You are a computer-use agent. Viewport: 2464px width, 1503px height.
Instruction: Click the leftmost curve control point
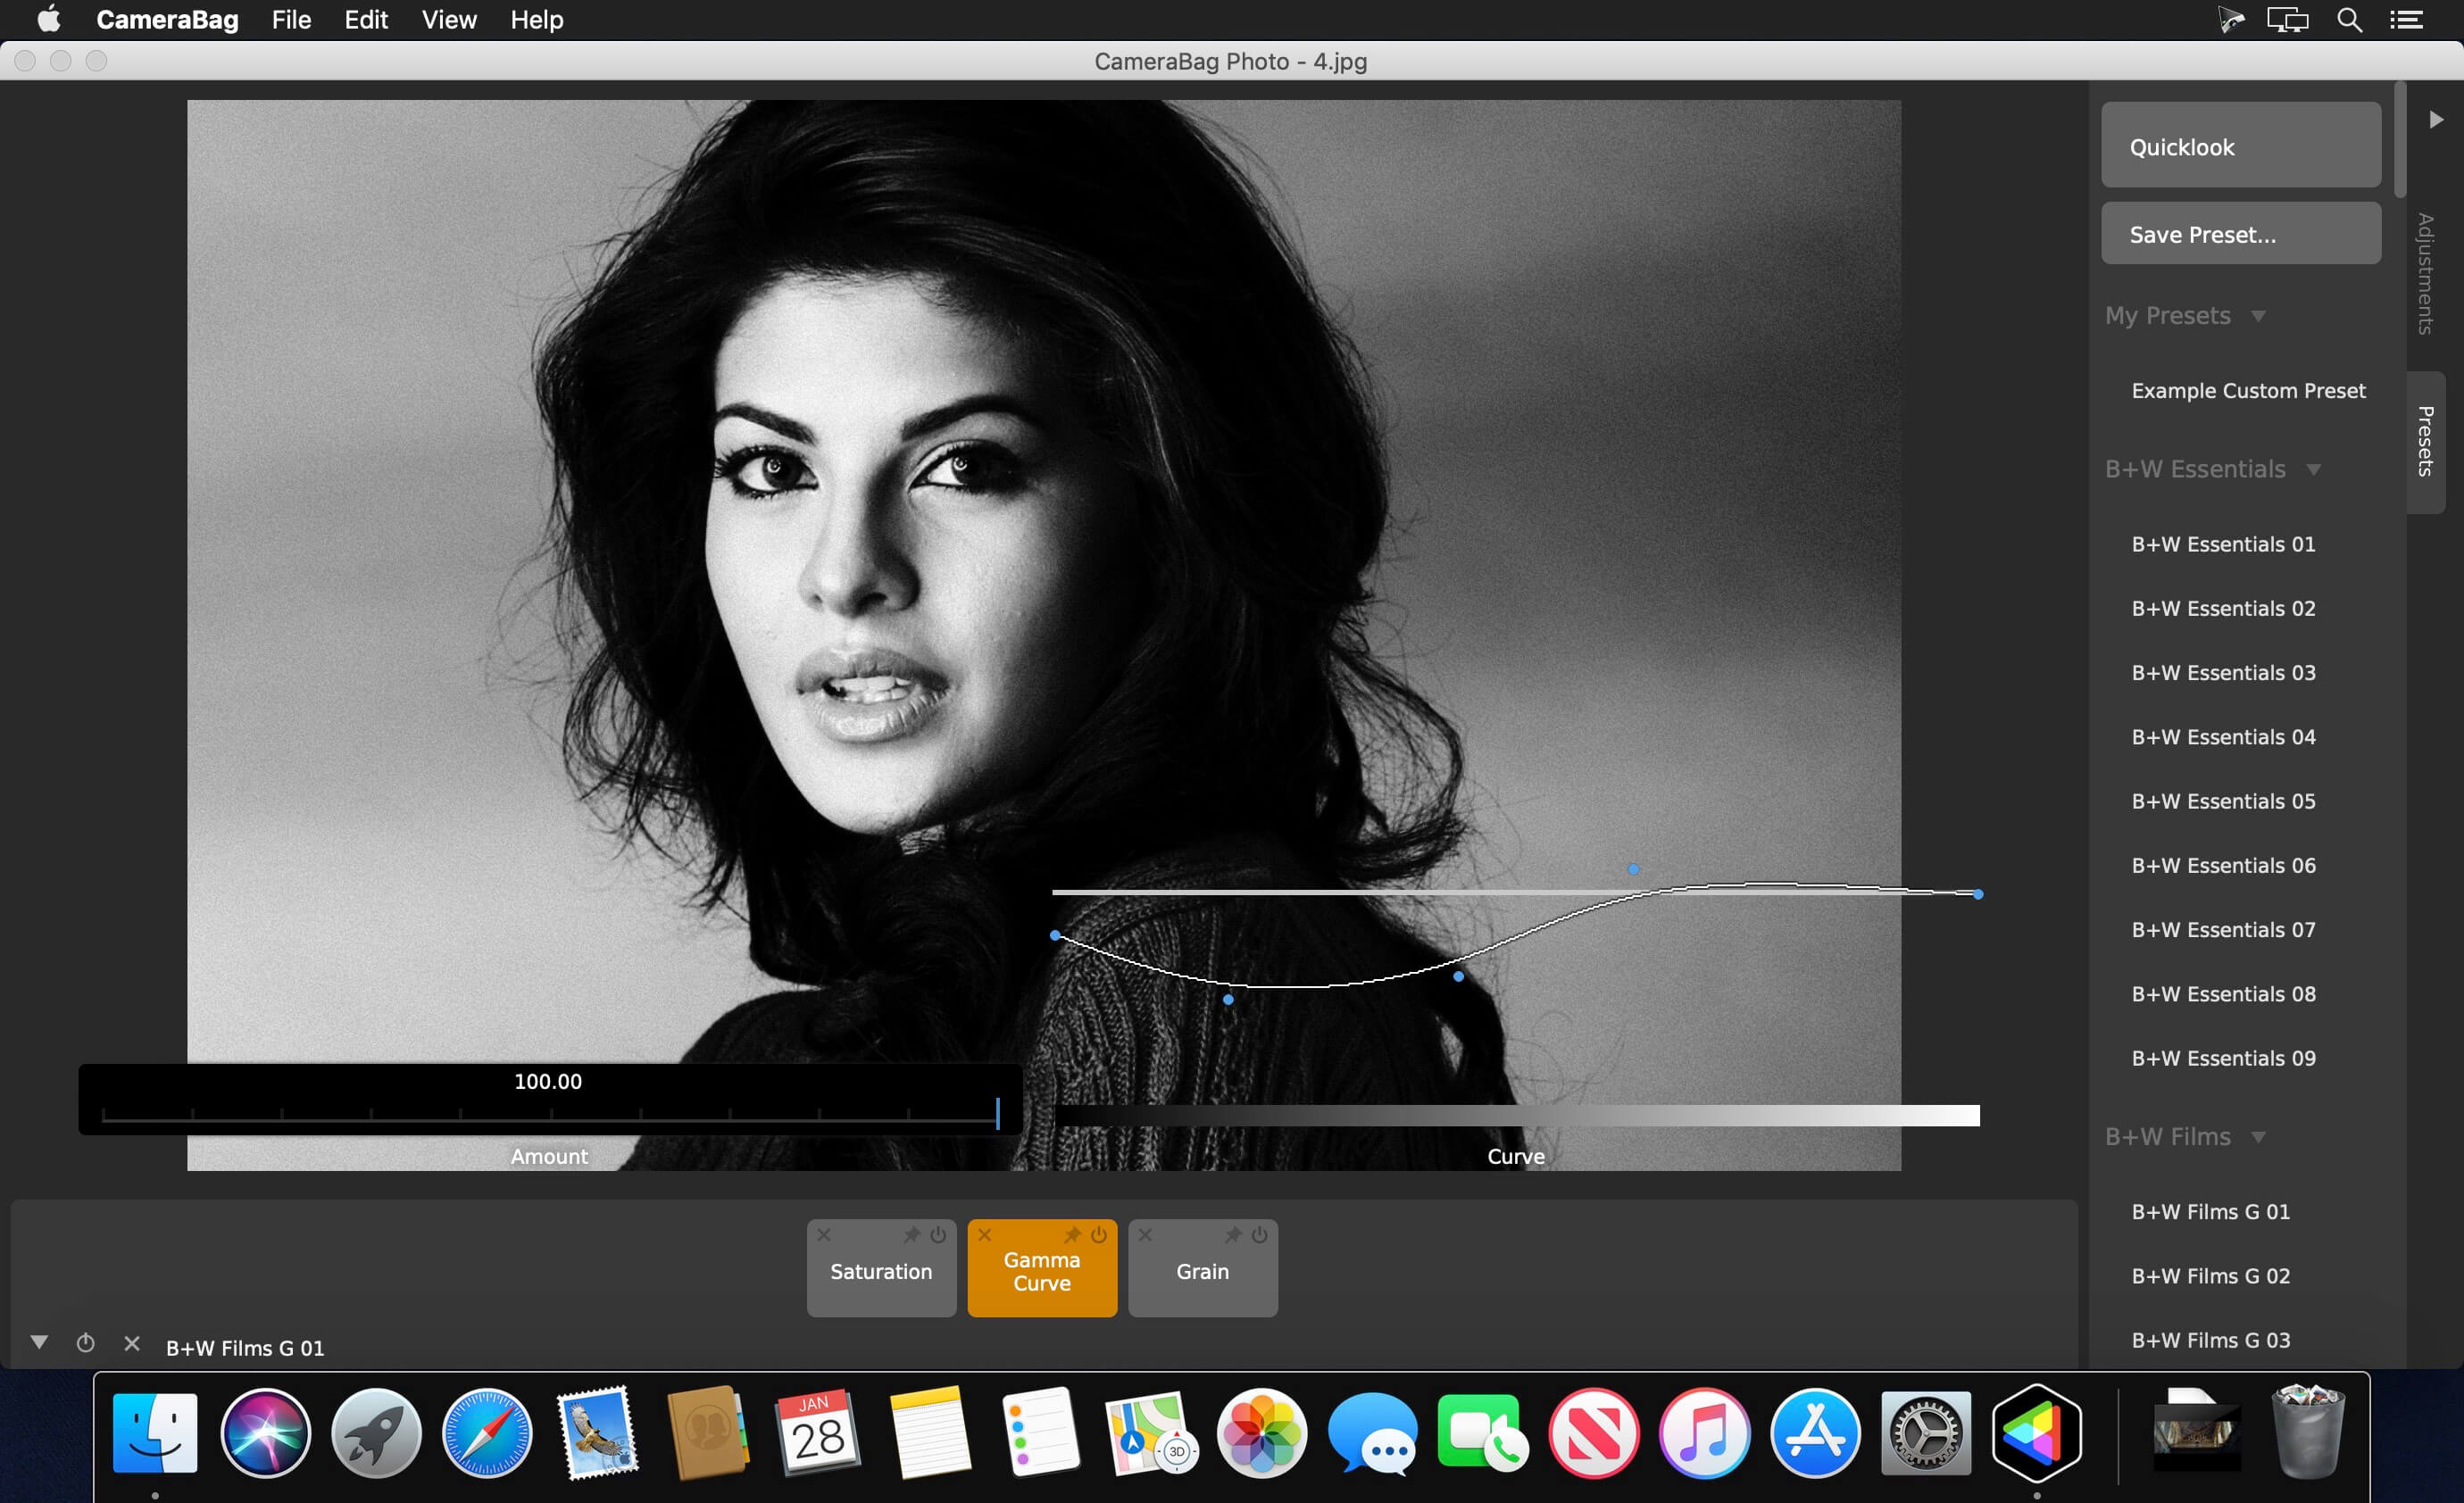click(1055, 935)
